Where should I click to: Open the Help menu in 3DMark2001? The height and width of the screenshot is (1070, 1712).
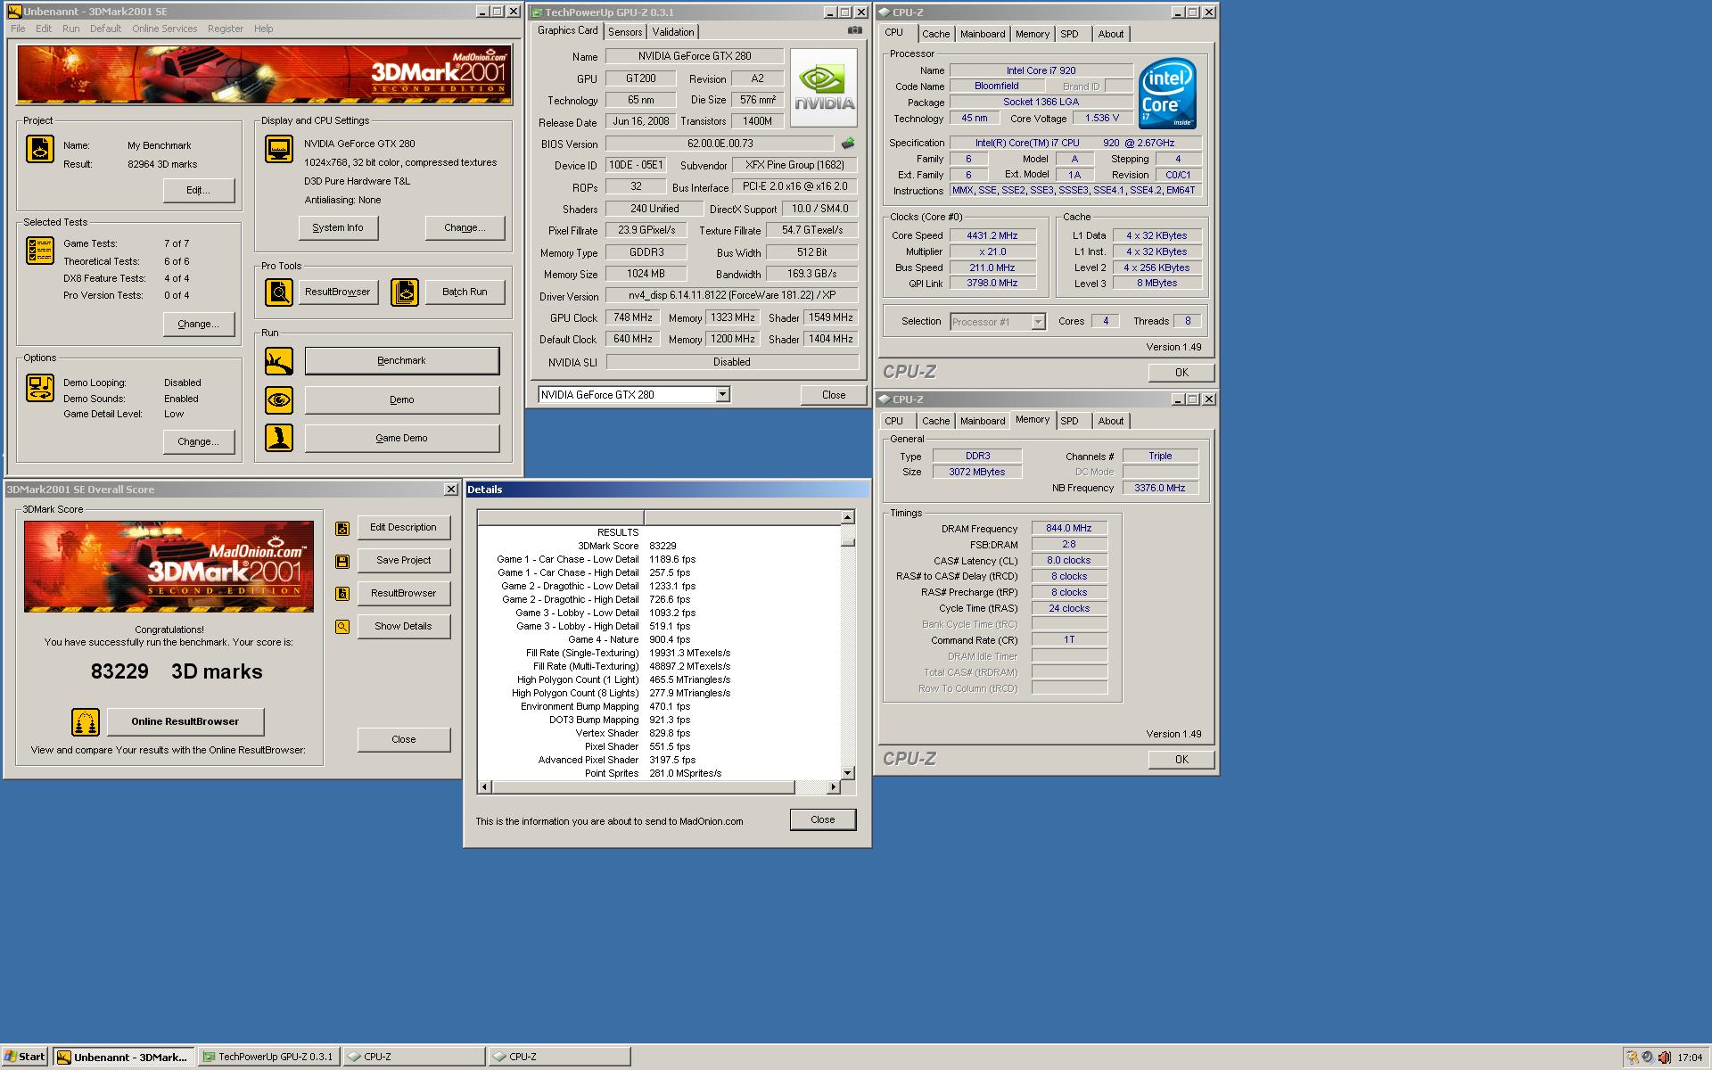click(x=264, y=29)
